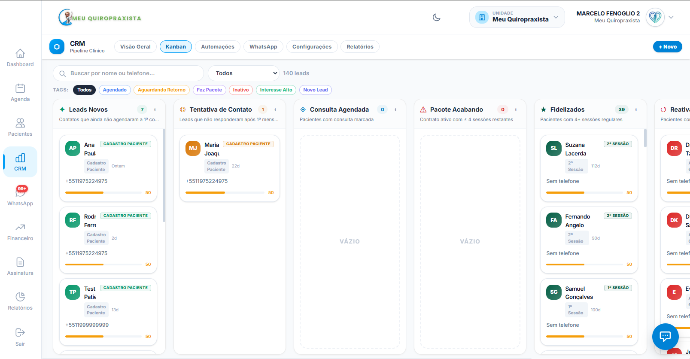Filter by Aguardando Retorno tag
Screen dimensions: 690x359
(x=161, y=90)
